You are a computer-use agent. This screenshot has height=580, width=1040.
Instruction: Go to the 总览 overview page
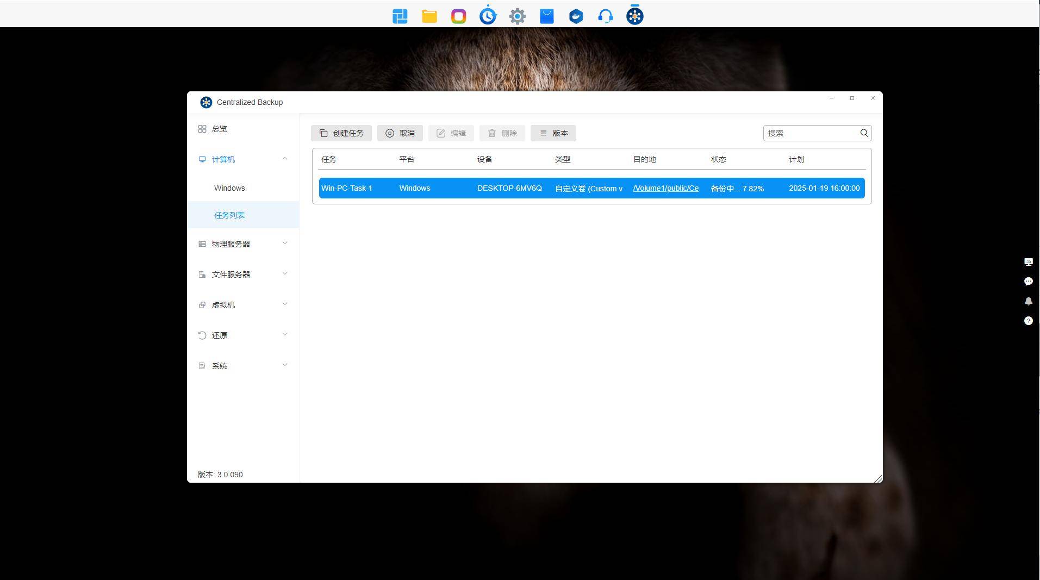click(220, 129)
